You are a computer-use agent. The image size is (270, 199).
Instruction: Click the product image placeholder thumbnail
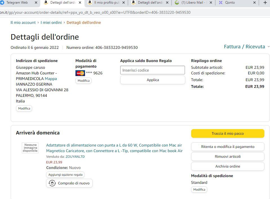(x=30, y=148)
